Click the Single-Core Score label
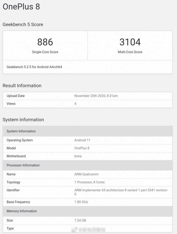Viewport: 177px width, 234px height. (45, 52)
